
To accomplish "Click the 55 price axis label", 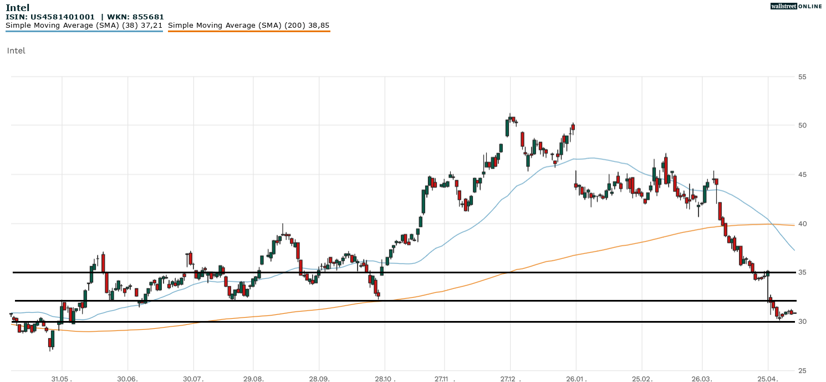I will coord(802,77).
